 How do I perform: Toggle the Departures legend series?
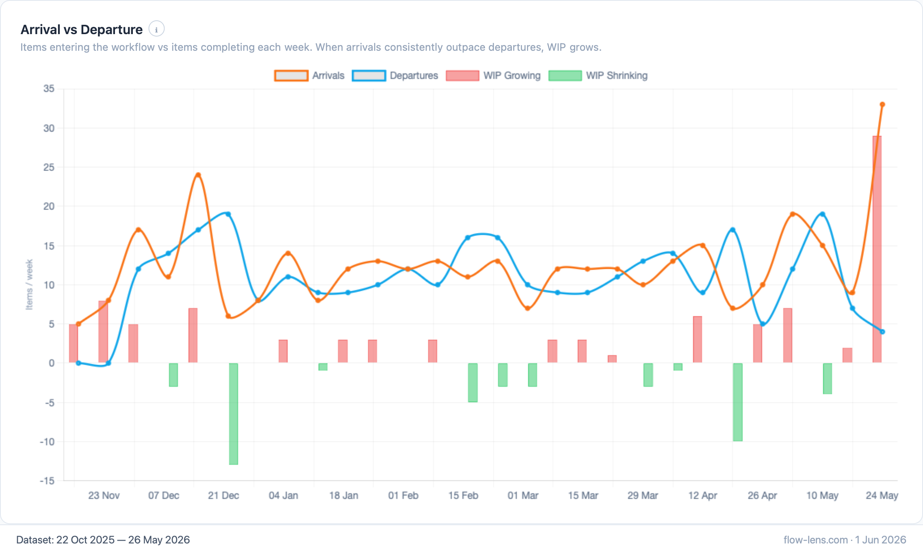[x=395, y=76]
